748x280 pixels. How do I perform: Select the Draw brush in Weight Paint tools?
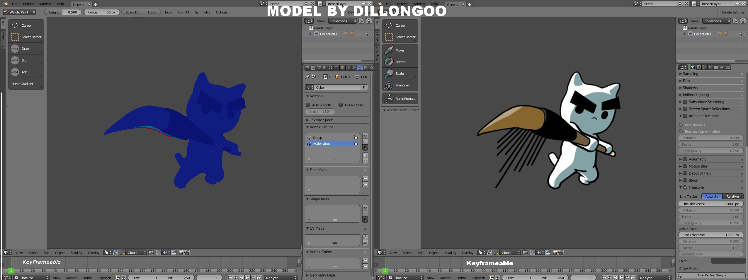(x=26, y=49)
